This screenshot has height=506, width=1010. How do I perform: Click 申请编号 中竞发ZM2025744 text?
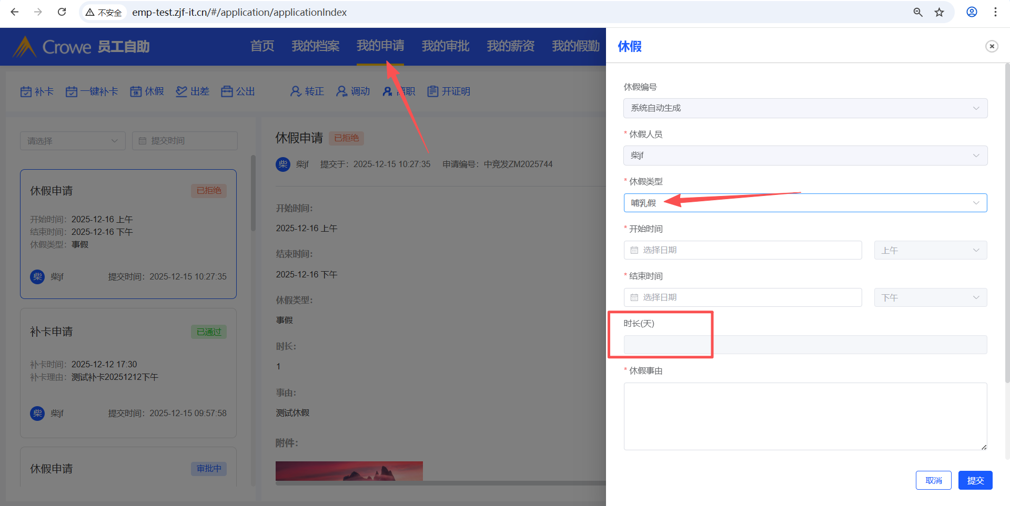498,164
